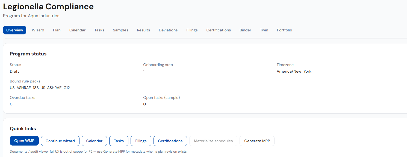Click the US-ASHRAE-188, US-ASHRAE-G12 rule packs value
Image resolution: width=407 pixels, height=157 pixels.
point(40,88)
